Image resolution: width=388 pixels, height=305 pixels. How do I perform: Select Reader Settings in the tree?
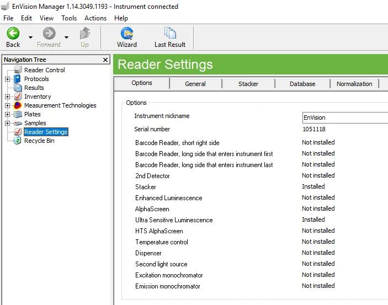(x=46, y=132)
